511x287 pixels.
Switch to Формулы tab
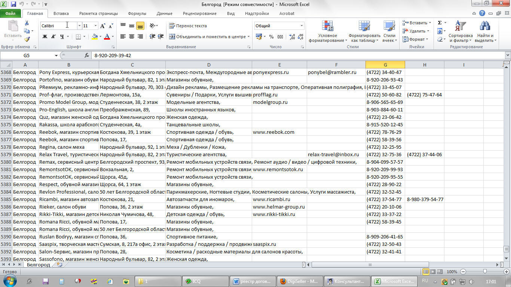[137, 13]
